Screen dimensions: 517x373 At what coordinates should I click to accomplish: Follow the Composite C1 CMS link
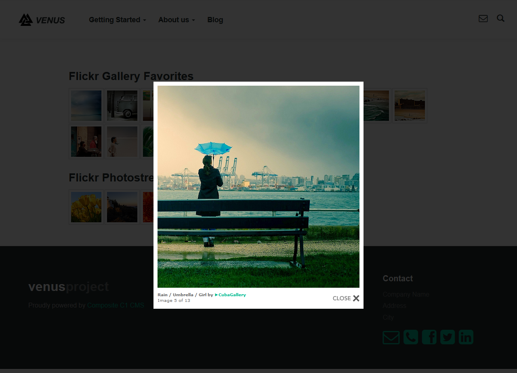pos(116,306)
